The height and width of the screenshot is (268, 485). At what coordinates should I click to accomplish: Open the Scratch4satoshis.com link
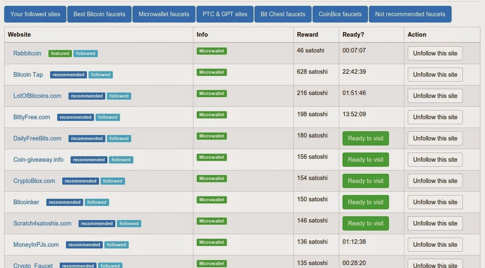(42, 223)
